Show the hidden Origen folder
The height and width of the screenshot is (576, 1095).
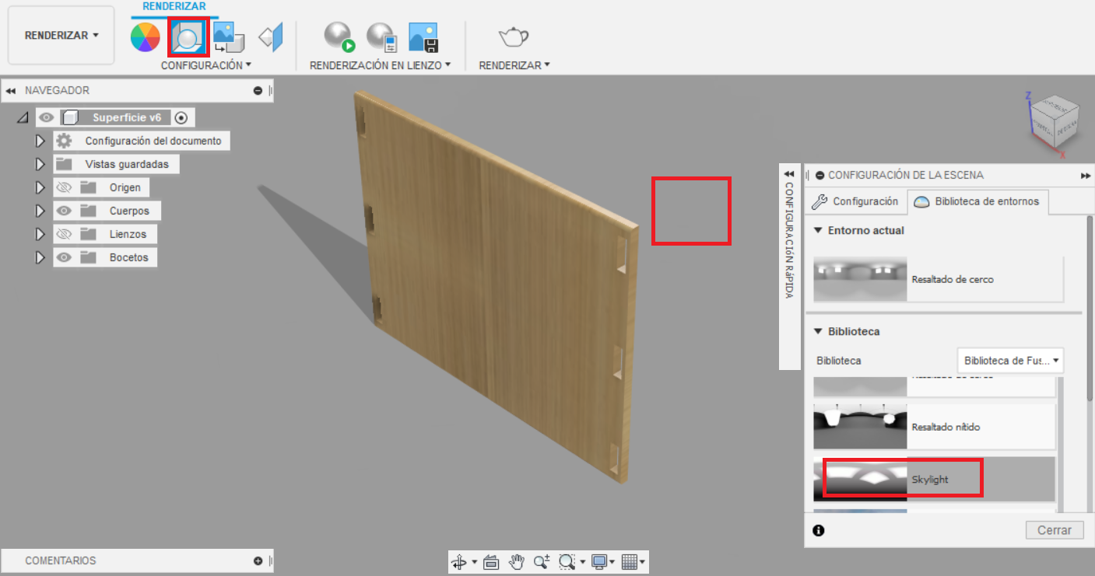(x=64, y=187)
